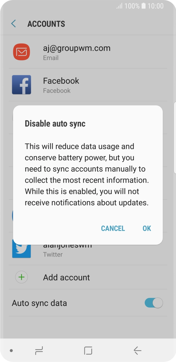Tap the back arrow beside ACCOUNTS
This screenshot has width=176, height=362.
tap(13, 24)
